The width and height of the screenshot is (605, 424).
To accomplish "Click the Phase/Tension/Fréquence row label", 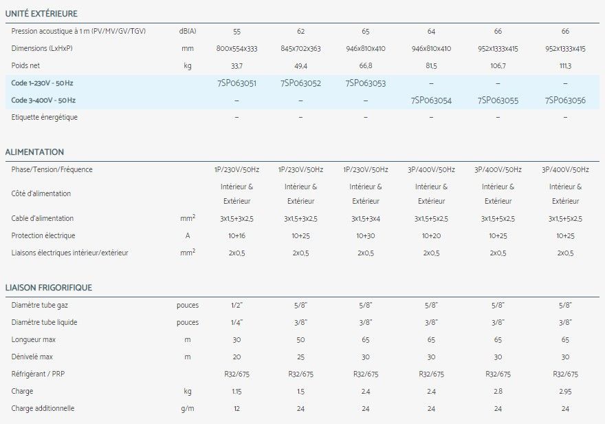I will (x=52, y=170).
